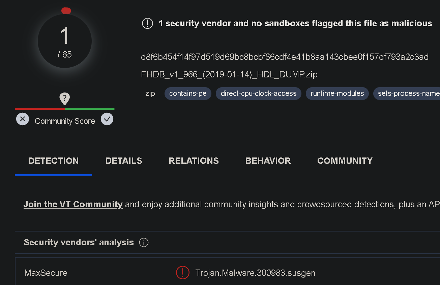Click the runtime-modules tag
The width and height of the screenshot is (440, 285).
[x=337, y=94]
